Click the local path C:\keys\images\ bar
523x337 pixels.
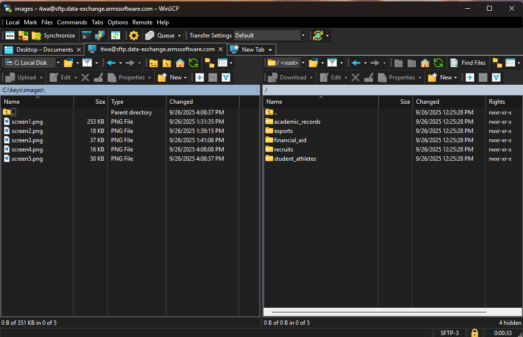[130, 90]
